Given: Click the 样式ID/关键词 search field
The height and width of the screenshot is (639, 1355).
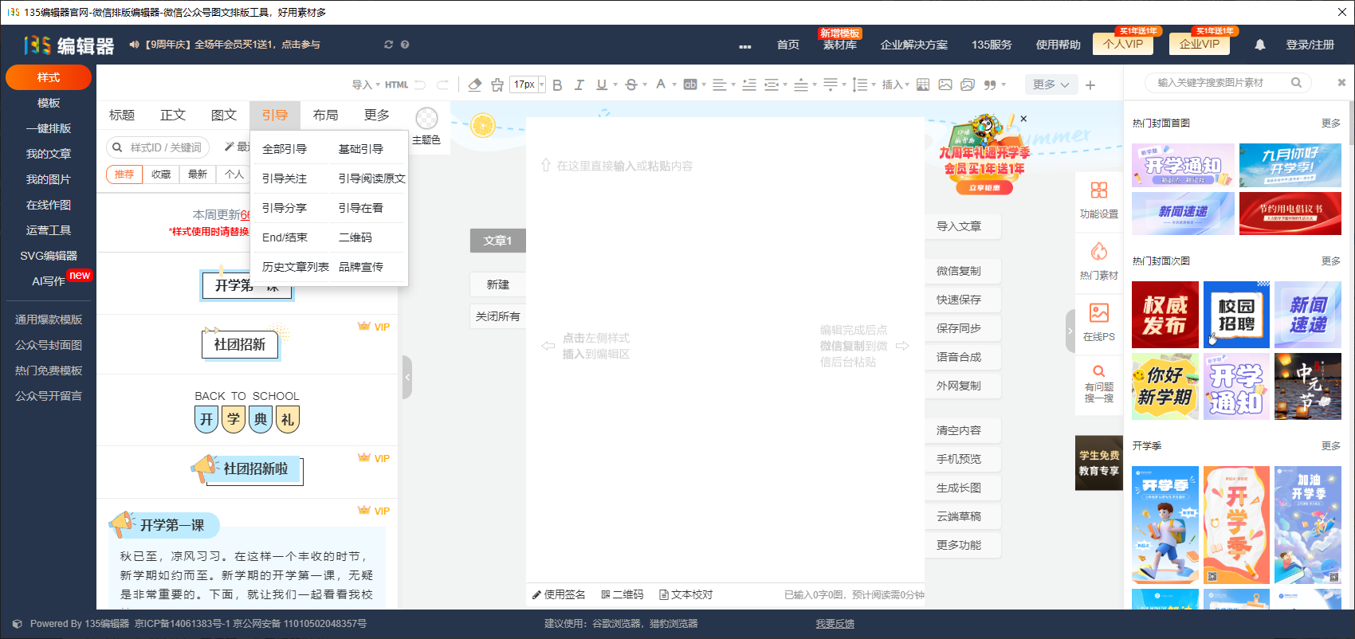Looking at the screenshot, I should pos(158,147).
